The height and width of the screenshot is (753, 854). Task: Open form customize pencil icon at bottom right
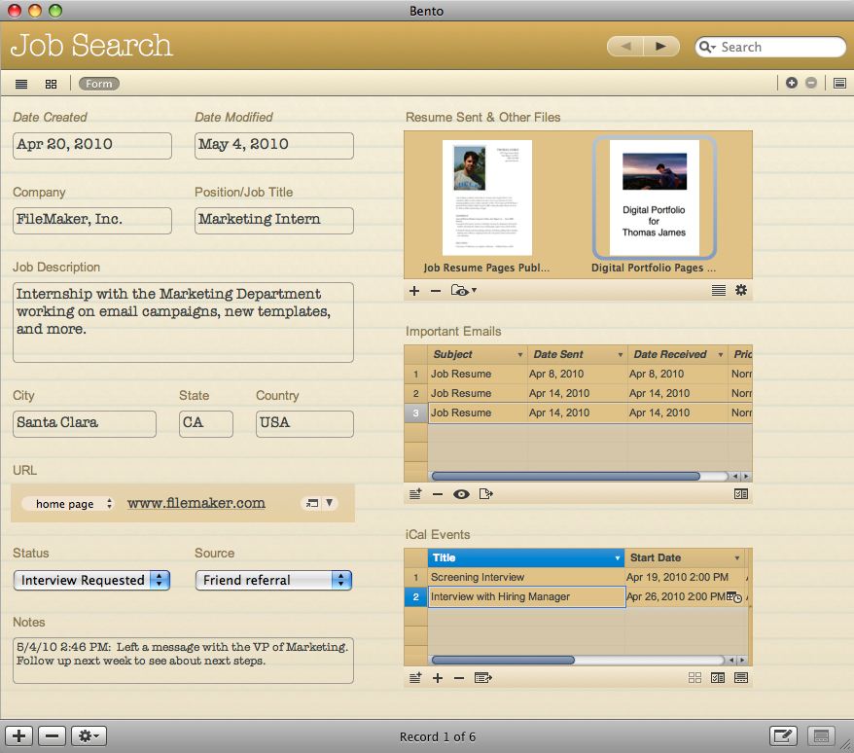click(783, 736)
